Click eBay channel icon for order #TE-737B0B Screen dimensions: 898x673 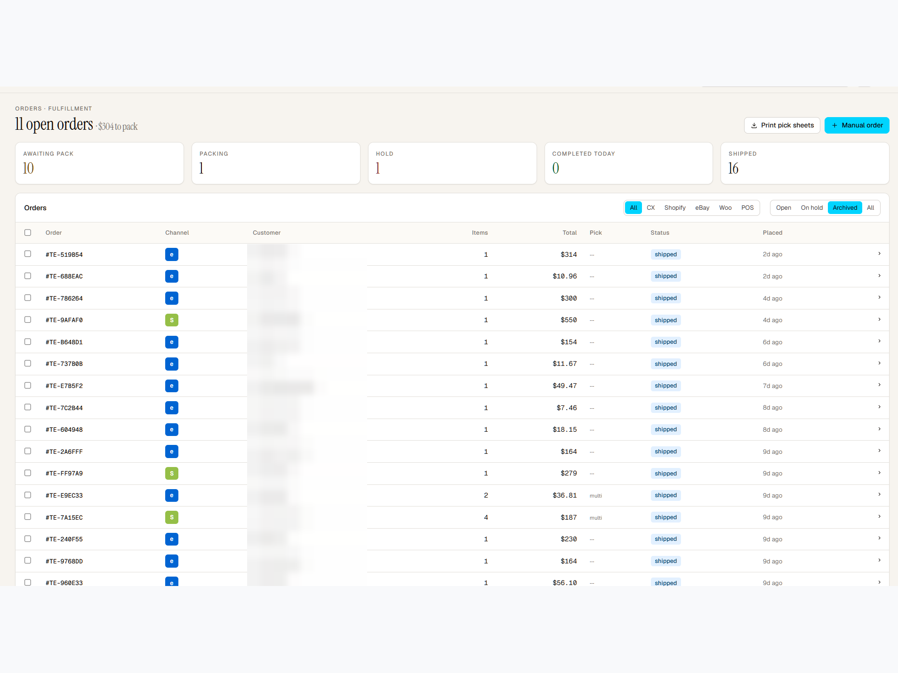pyautogui.click(x=172, y=364)
